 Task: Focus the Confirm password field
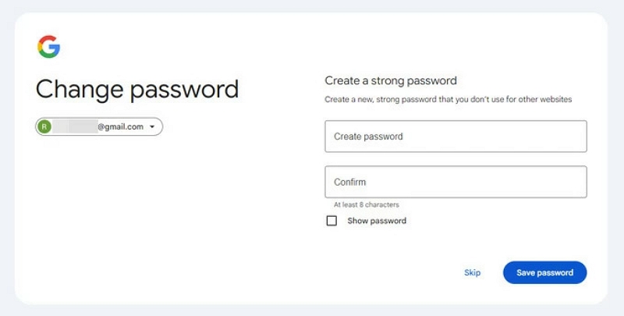click(x=456, y=182)
